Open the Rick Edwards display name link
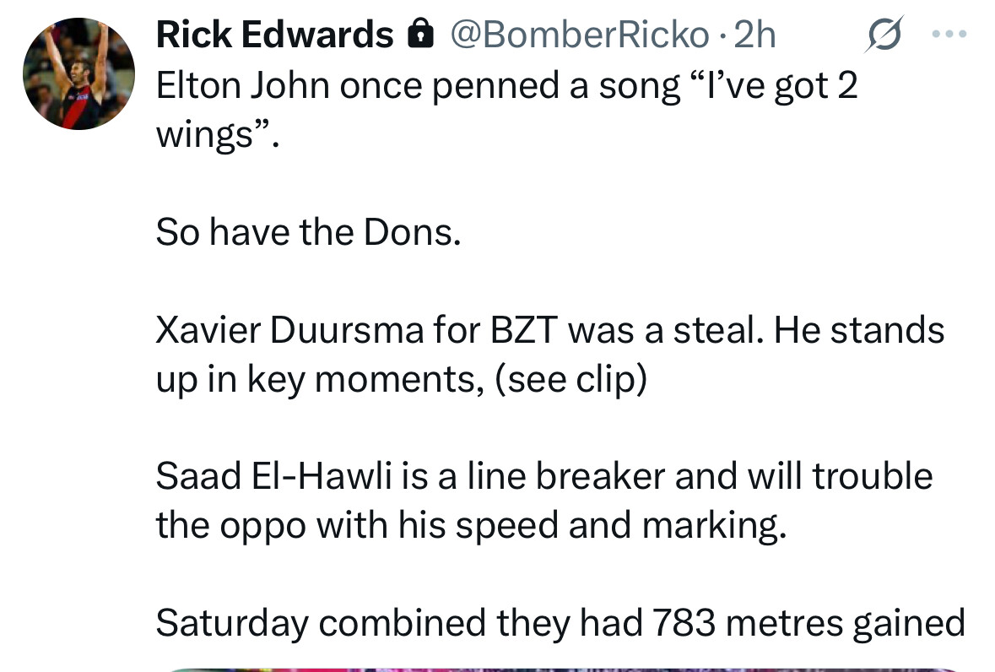The height and width of the screenshot is (672, 995). point(275,35)
